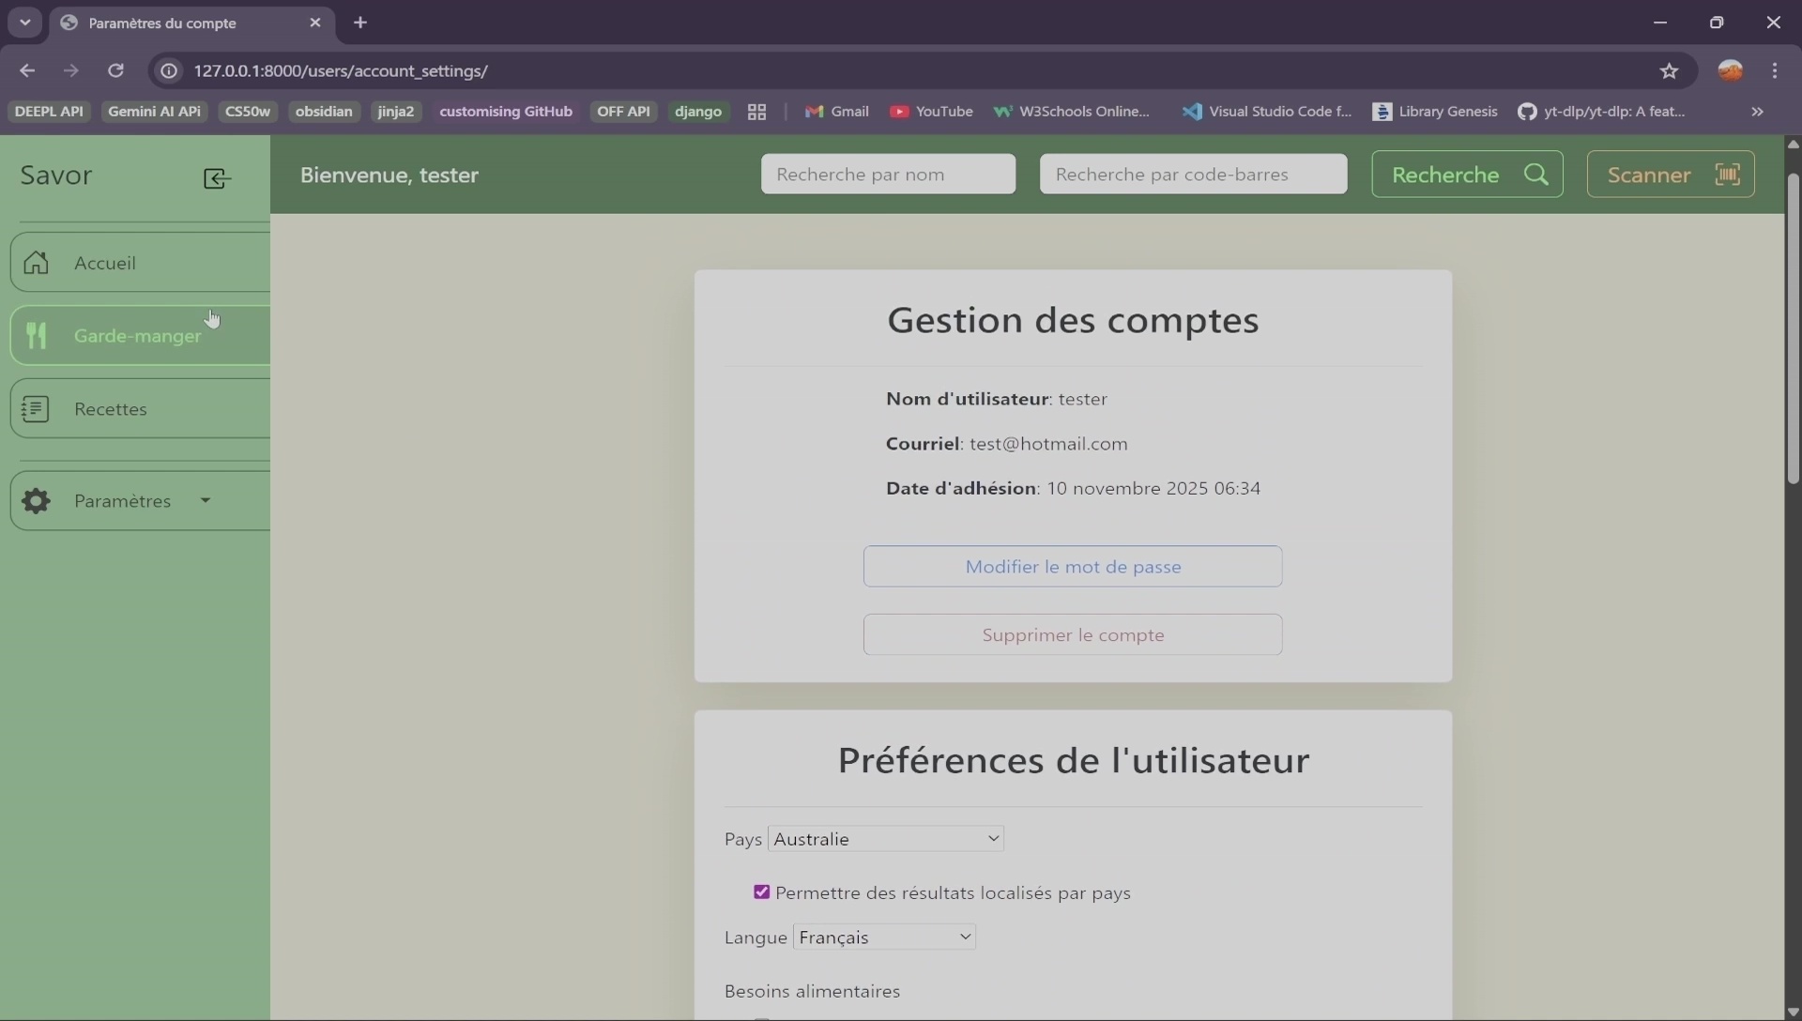Click the magnifying glass search icon

click(1535, 175)
